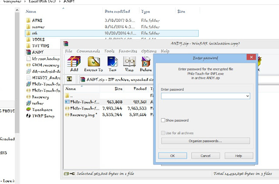Sort Explorer by Name column header

[31, 11]
